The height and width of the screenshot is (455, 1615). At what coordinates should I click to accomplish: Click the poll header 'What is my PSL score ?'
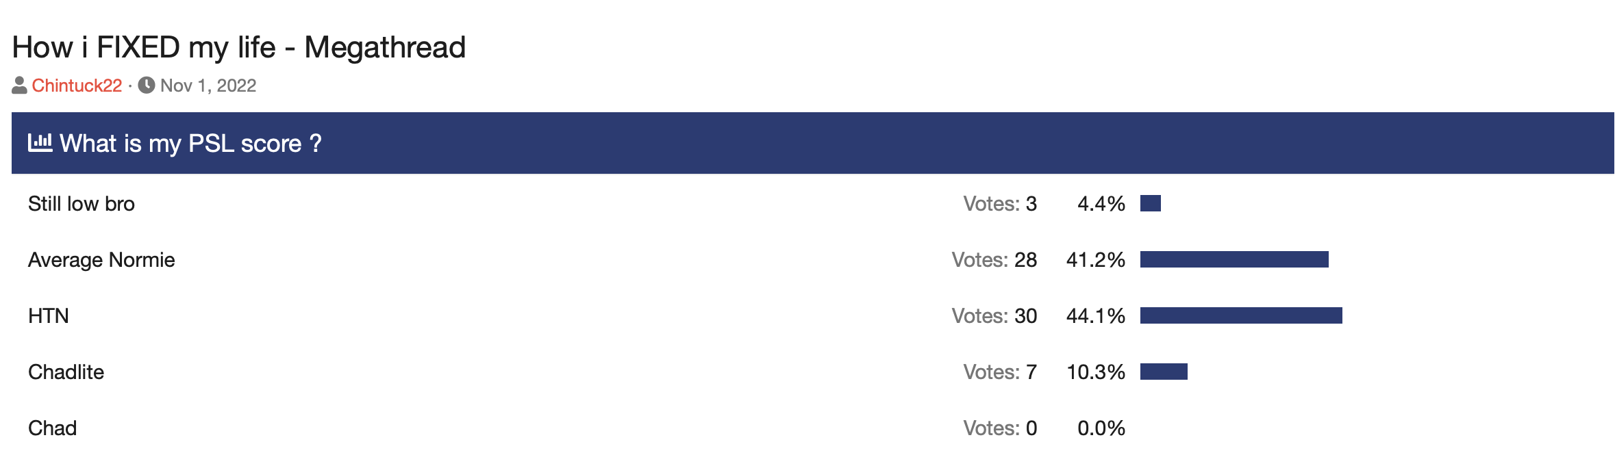(x=190, y=144)
